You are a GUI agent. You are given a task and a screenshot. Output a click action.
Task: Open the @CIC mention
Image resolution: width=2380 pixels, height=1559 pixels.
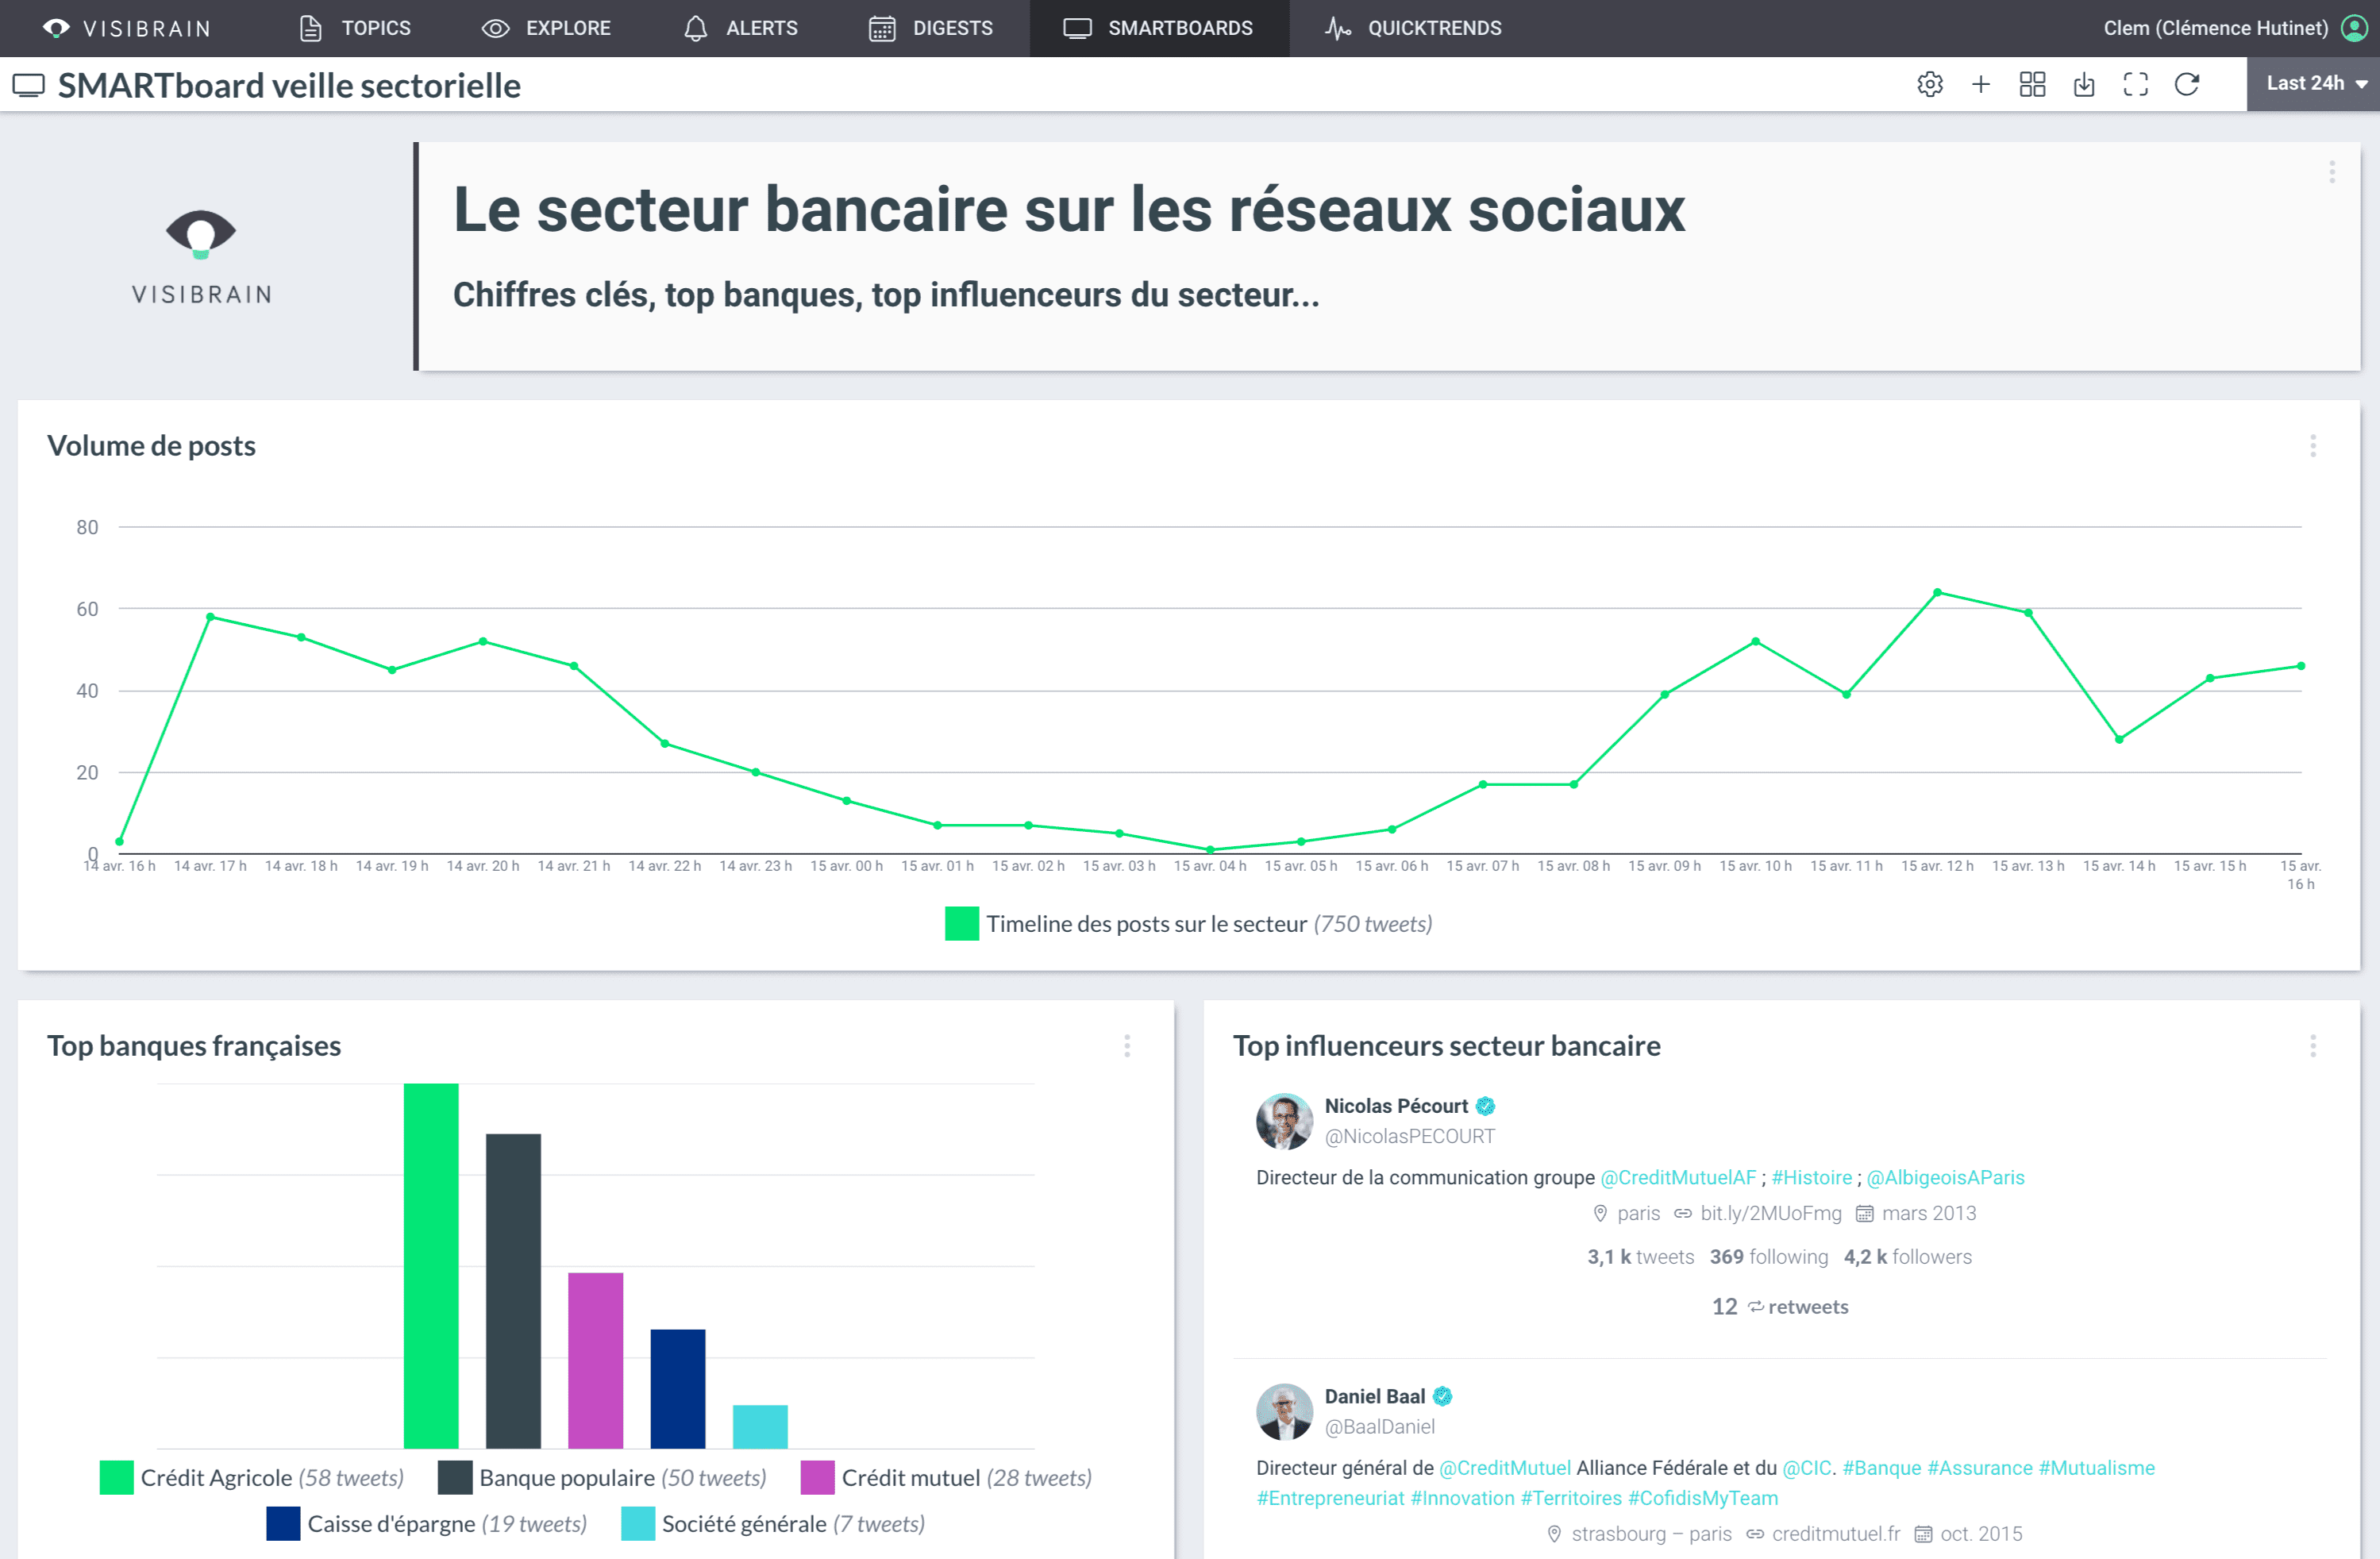click(1807, 1469)
